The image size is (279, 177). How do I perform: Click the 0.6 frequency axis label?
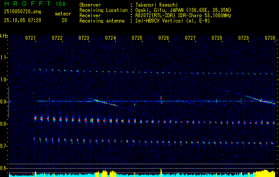pos(4,168)
